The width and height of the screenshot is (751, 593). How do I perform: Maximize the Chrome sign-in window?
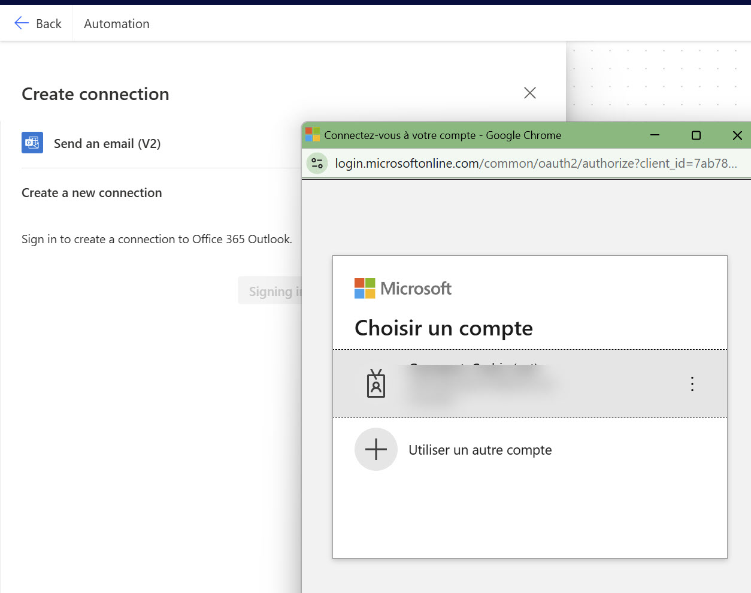click(x=696, y=135)
